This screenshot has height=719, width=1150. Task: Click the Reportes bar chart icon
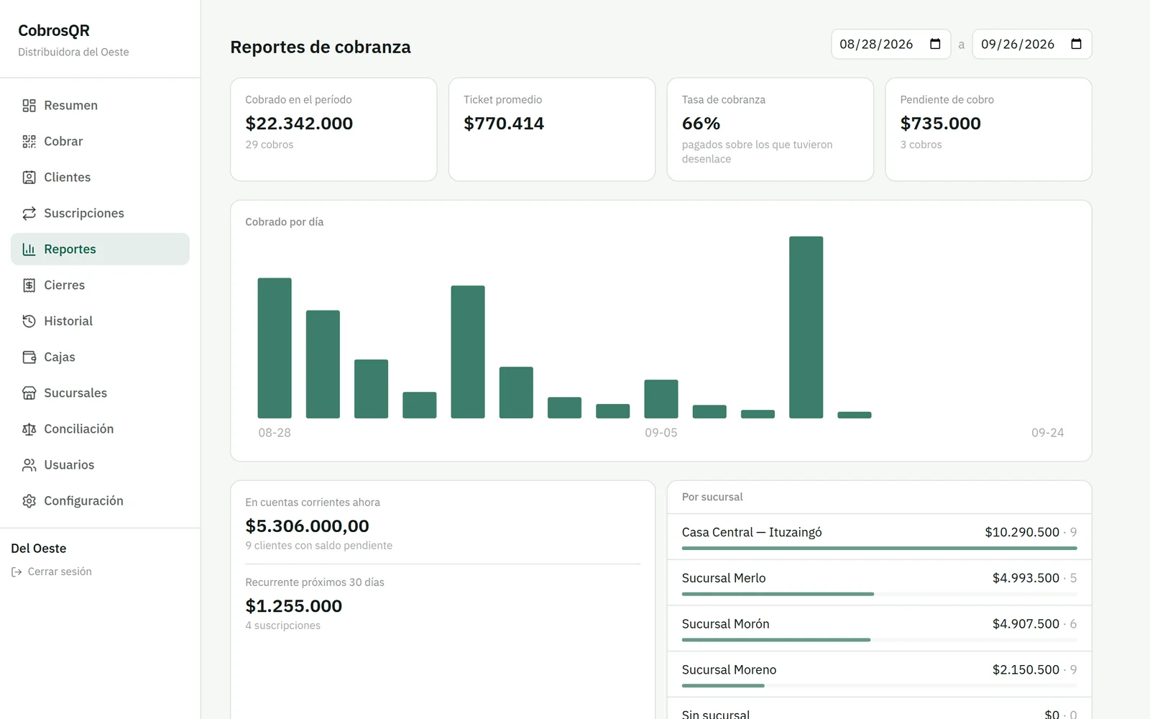(29, 249)
